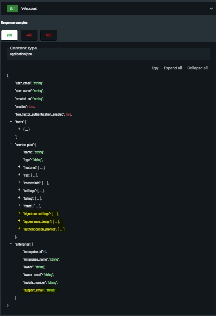Screen dimensions: 216x316
Task: Expand the features array in service_plan
Action: click(19, 167)
